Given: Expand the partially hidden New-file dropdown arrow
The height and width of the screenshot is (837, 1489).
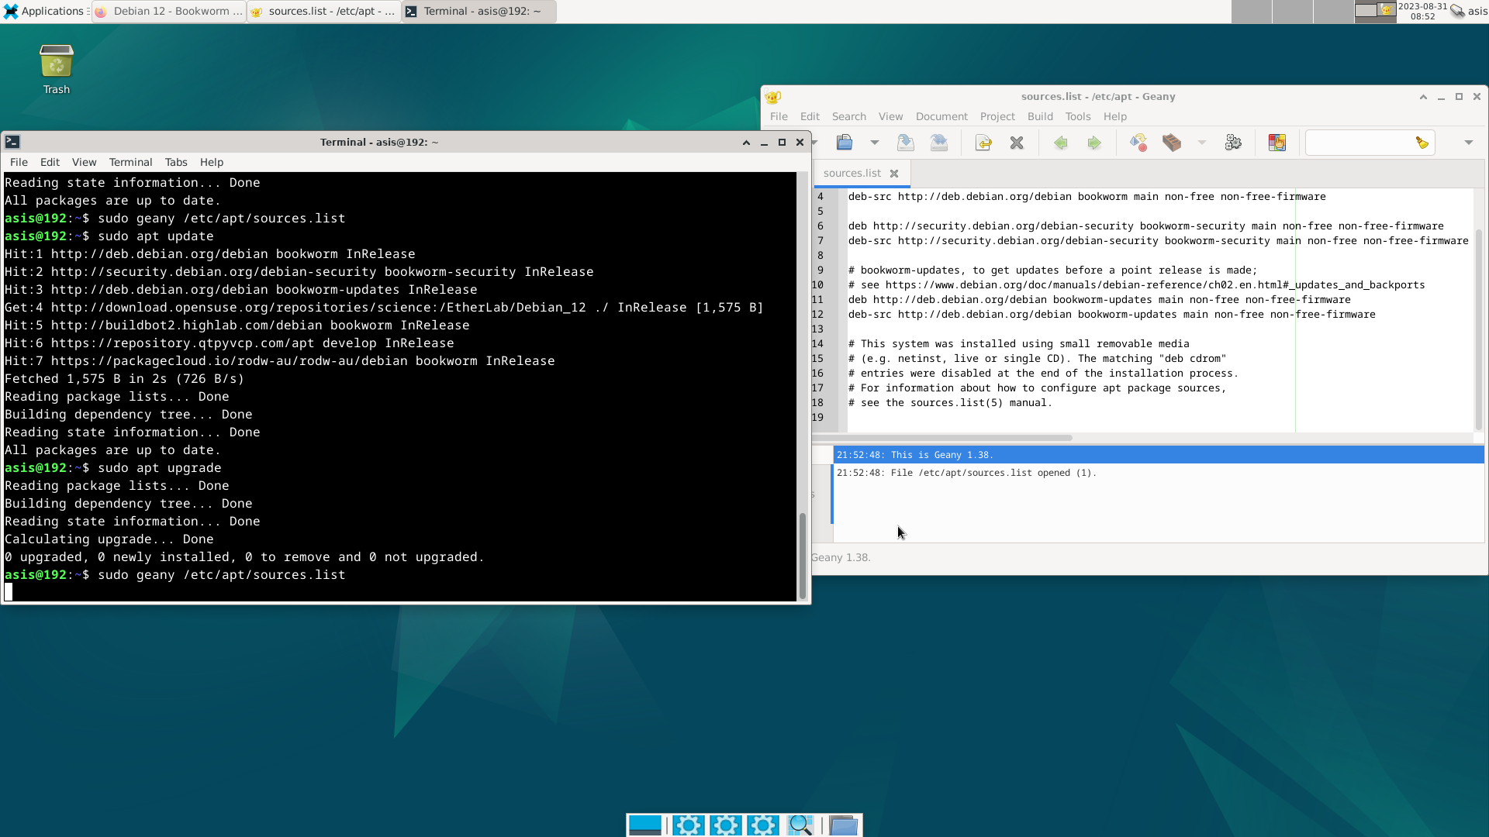Looking at the screenshot, I should [815, 143].
